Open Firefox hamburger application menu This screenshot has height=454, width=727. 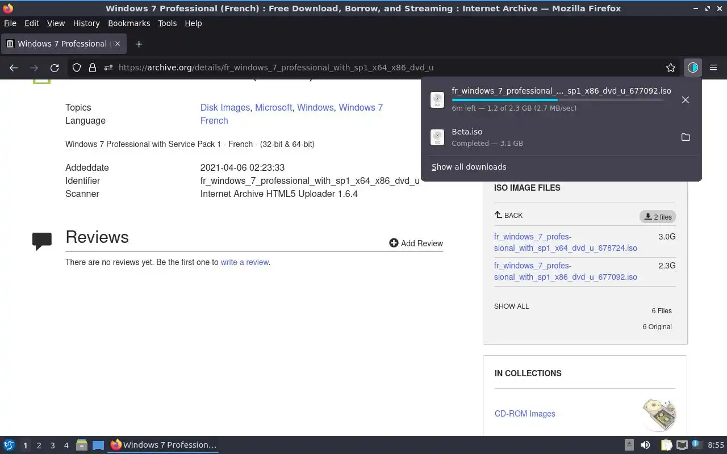pyautogui.click(x=713, y=68)
